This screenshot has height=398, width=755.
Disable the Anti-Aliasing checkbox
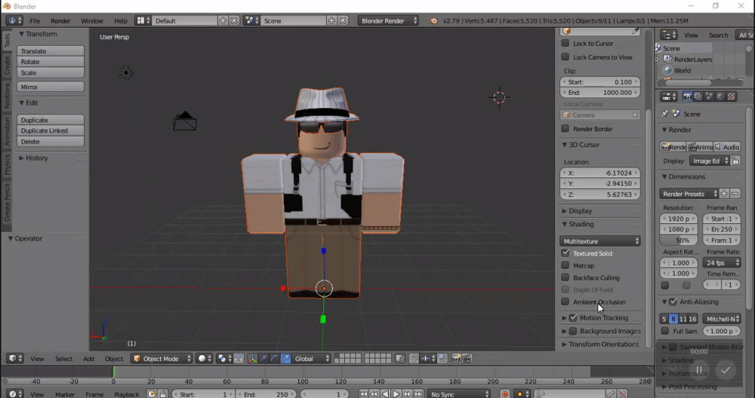[673, 302]
